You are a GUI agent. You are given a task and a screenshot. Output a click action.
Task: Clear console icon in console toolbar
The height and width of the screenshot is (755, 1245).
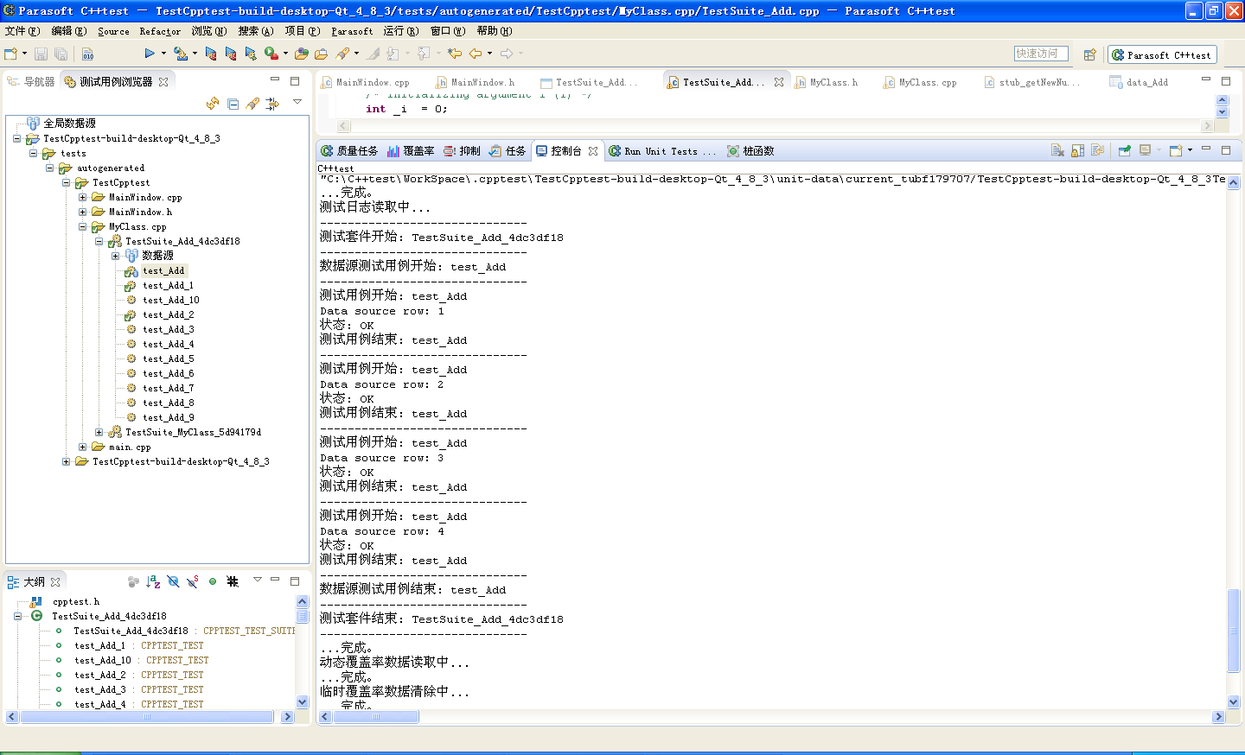[x=1057, y=150]
